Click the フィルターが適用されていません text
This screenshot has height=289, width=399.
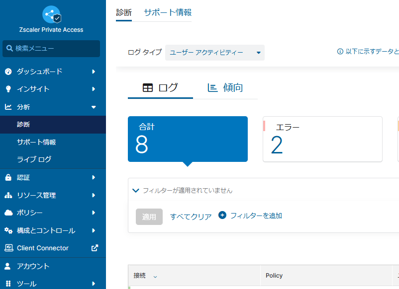click(188, 191)
